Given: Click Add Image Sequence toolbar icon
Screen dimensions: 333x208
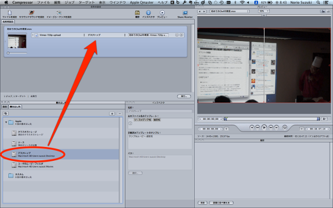Looking at the screenshot, I should (59, 13).
